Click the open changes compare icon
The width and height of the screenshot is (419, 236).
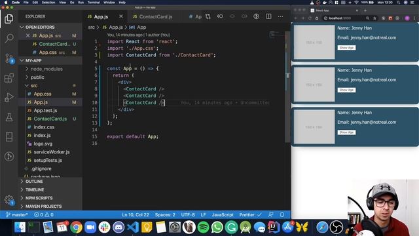(208, 16)
